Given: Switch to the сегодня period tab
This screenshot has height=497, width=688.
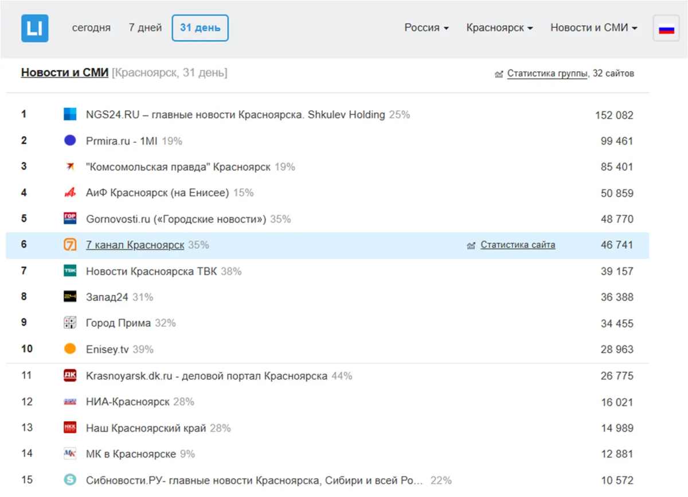Looking at the screenshot, I should pyautogui.click(x=91, y=28).
